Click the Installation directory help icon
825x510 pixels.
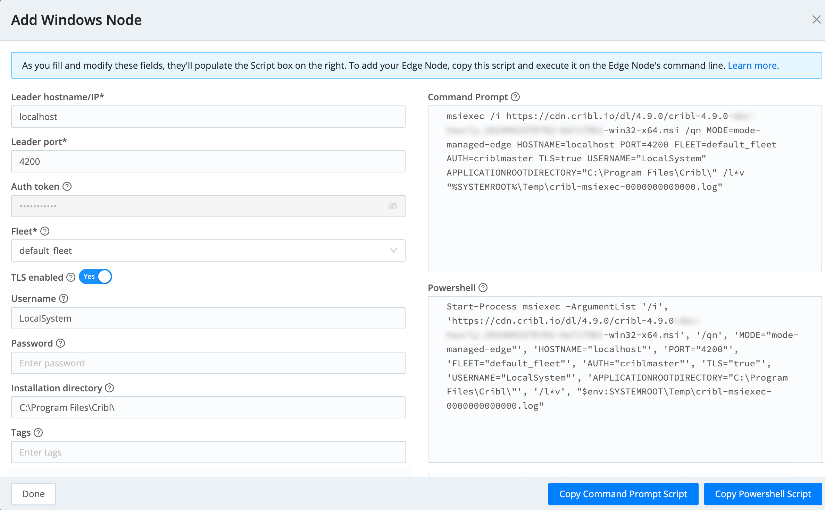point(109,388)
